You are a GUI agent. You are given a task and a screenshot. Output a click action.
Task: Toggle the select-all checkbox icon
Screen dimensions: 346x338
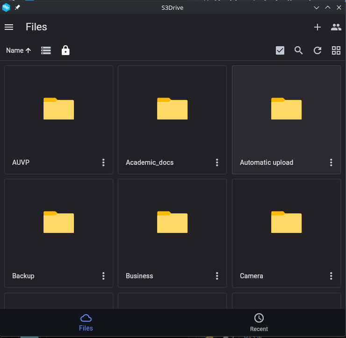(280, 50)
